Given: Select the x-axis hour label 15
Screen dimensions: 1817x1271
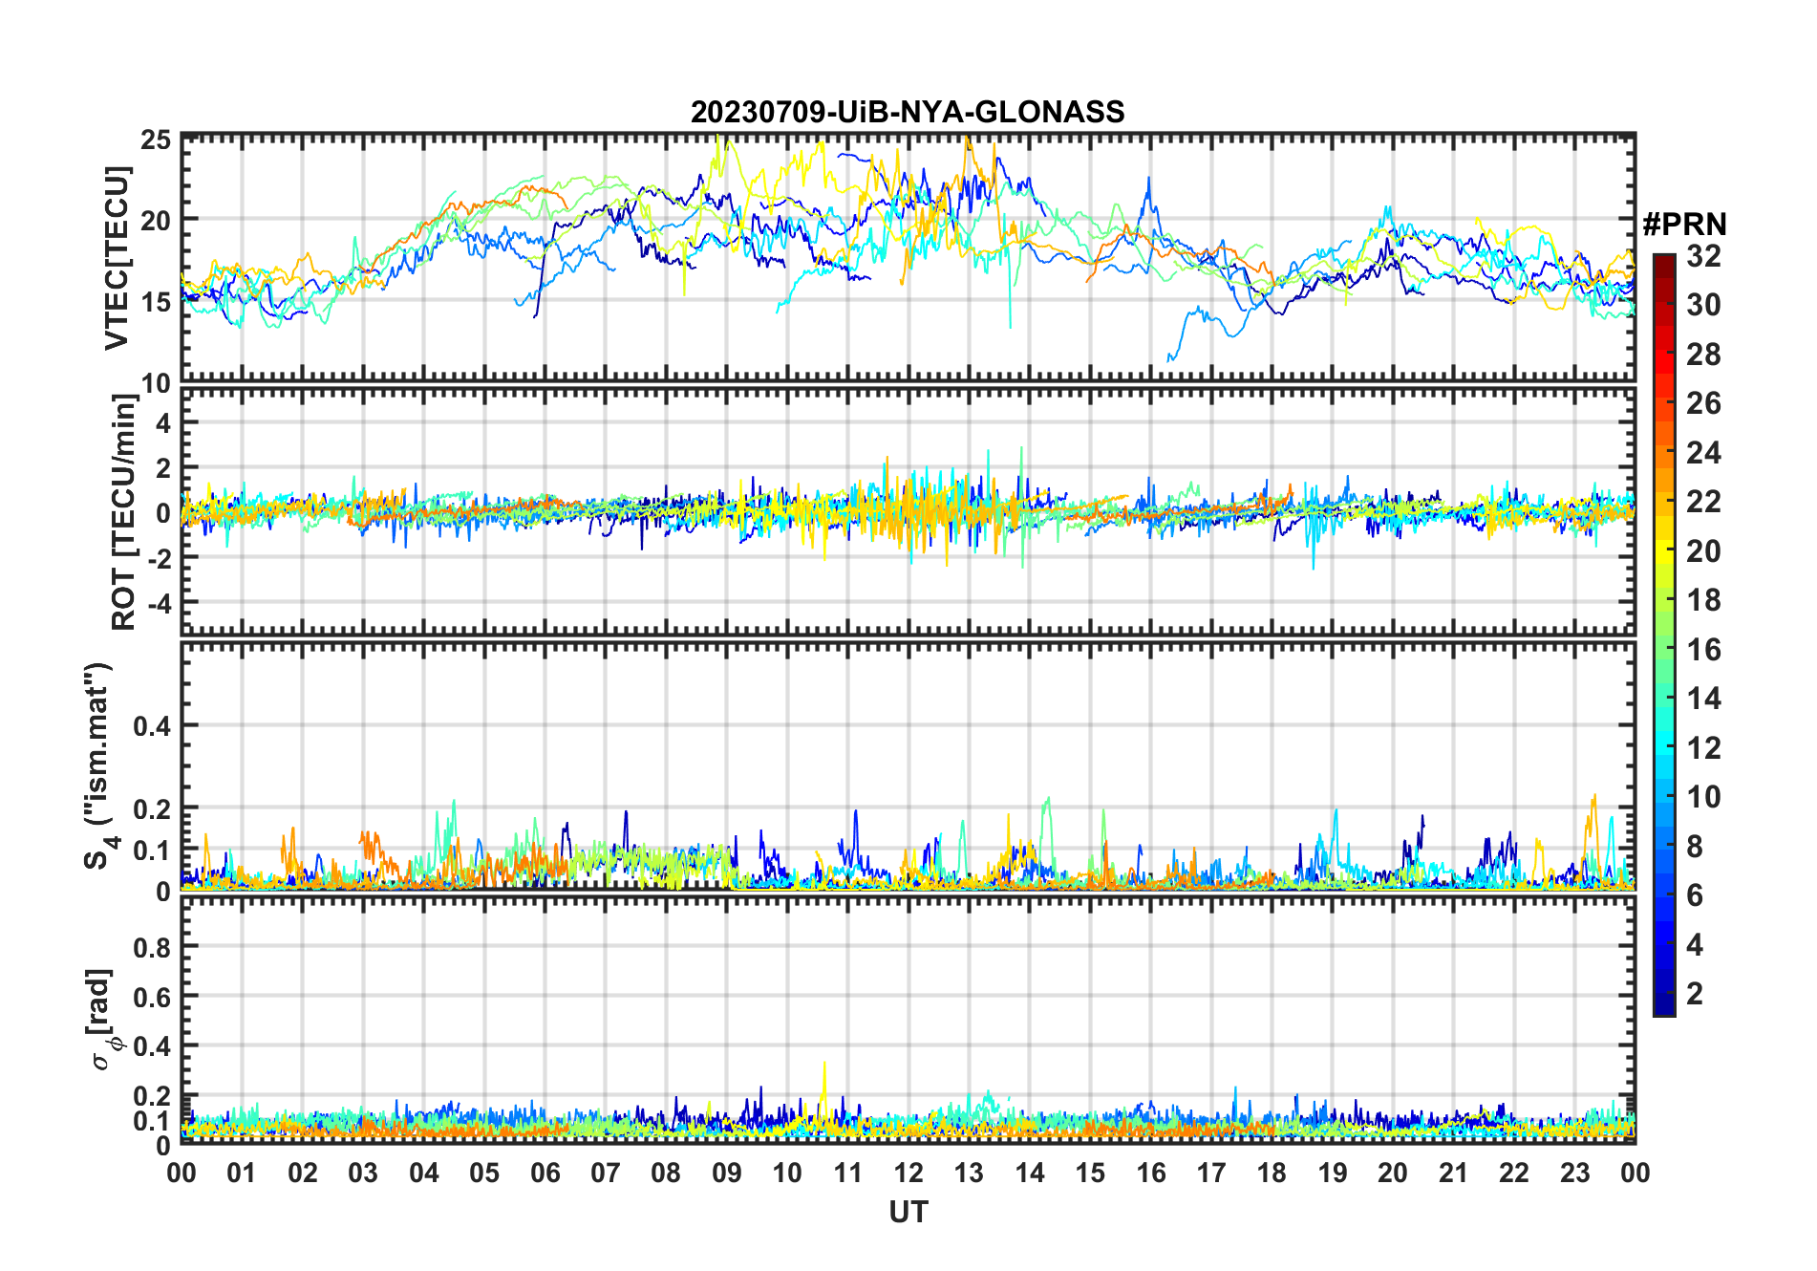Looking at the screenshot, I should (x=1090, y=1174).
